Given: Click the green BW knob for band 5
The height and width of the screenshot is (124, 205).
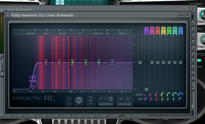Looking at the screenshot, I should tap(169, 99).
